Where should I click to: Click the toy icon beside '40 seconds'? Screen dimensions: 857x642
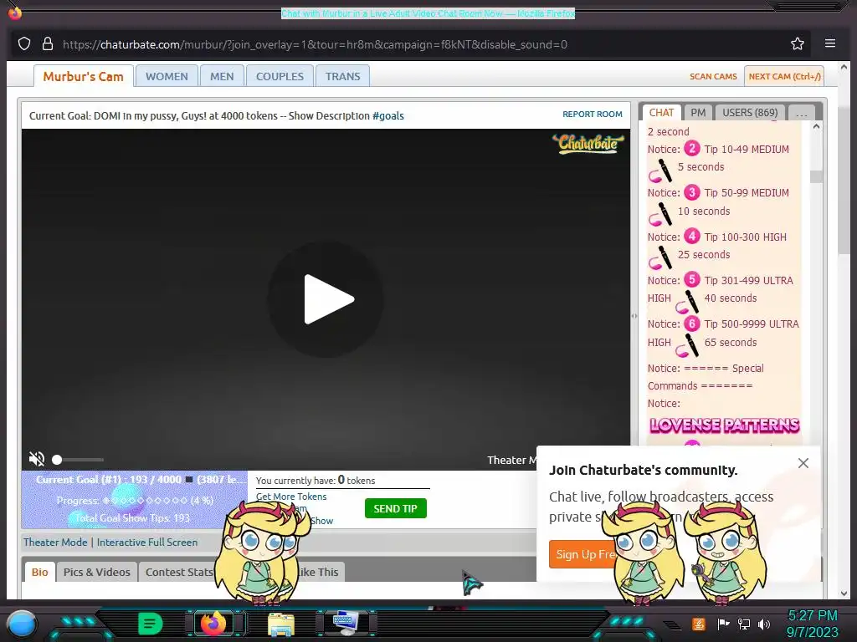click(x=687, y=302)
